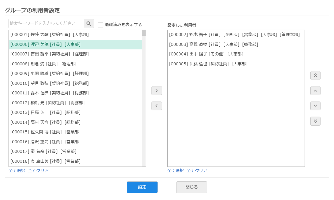Move the selected user to the bottom
The image size is (334, 200).
[x=315, y=121]
